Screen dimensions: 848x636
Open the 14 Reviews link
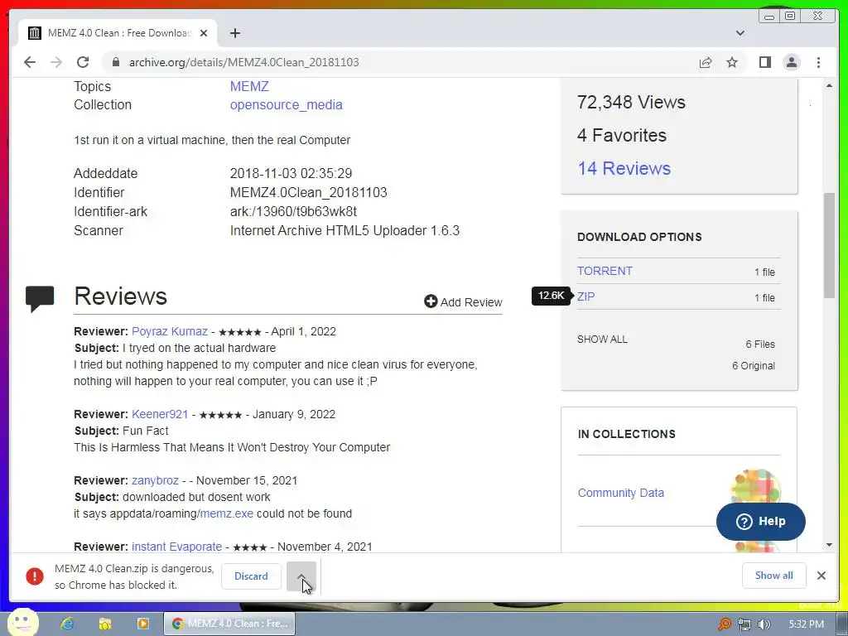[x=624, y=168]
